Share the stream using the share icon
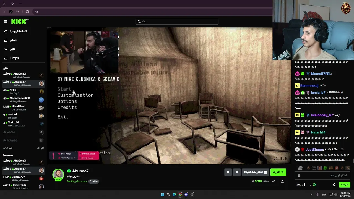Screen dimensions: 354x199 click(274, 181)
